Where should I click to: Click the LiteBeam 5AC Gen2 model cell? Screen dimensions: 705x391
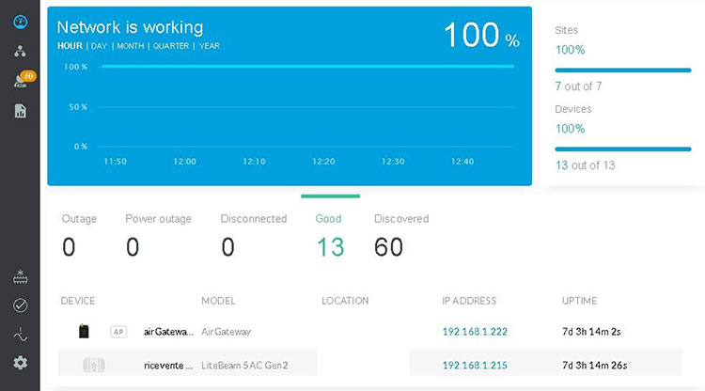244,366
